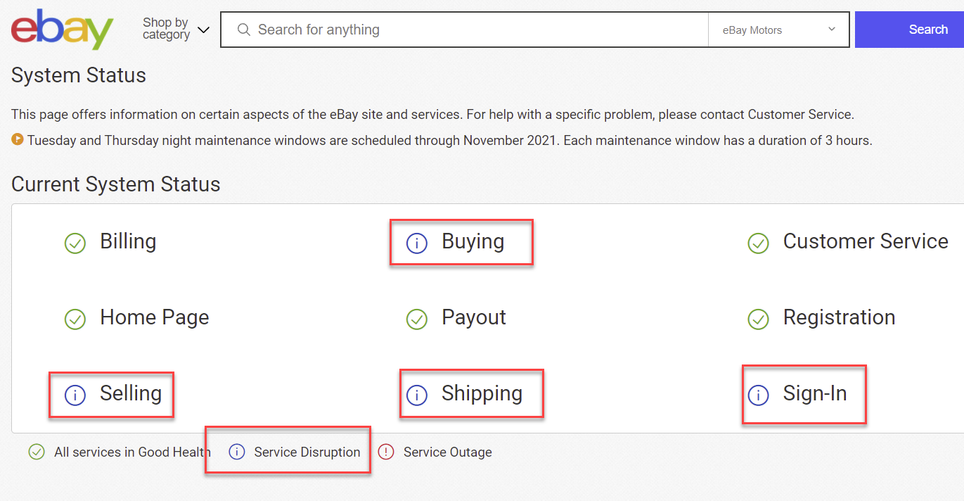Click the Tuesday and Thursday maintenance notice text
Screen dimensions: 964x501
(450, 140)
